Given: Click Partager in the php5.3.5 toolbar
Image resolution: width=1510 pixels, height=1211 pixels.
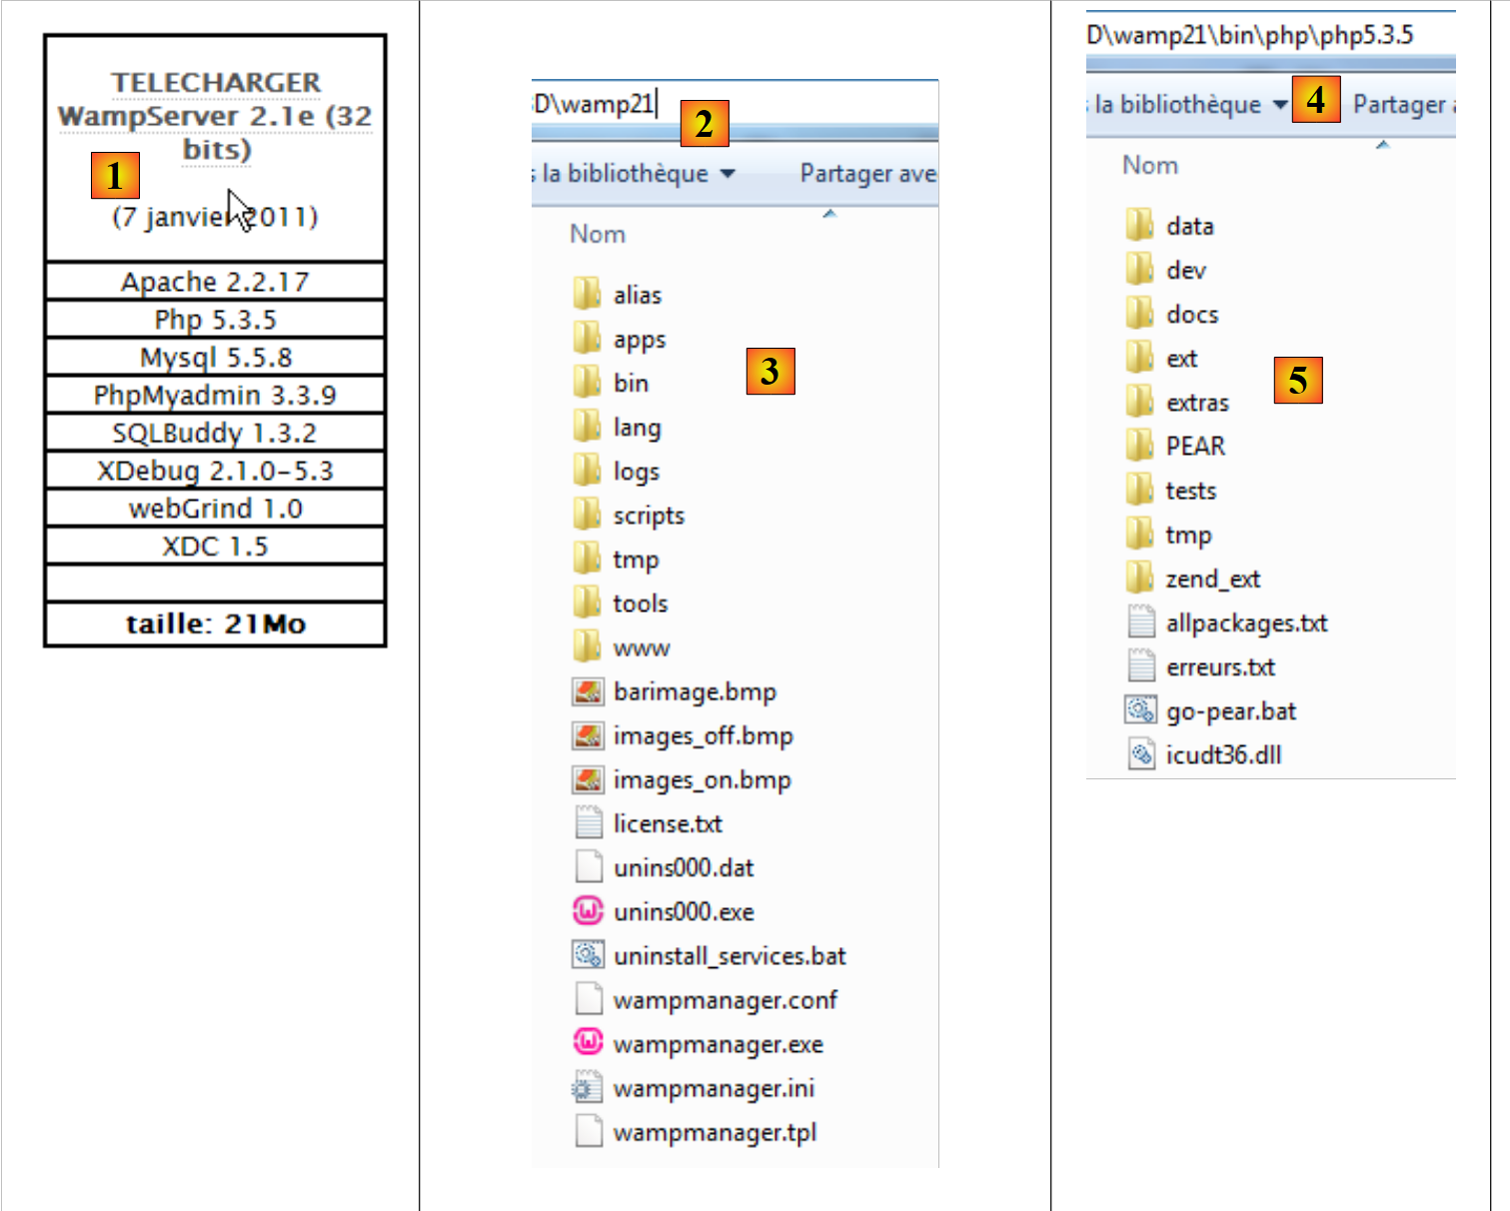Looking at the screenshot, I should pos(1401,105).
